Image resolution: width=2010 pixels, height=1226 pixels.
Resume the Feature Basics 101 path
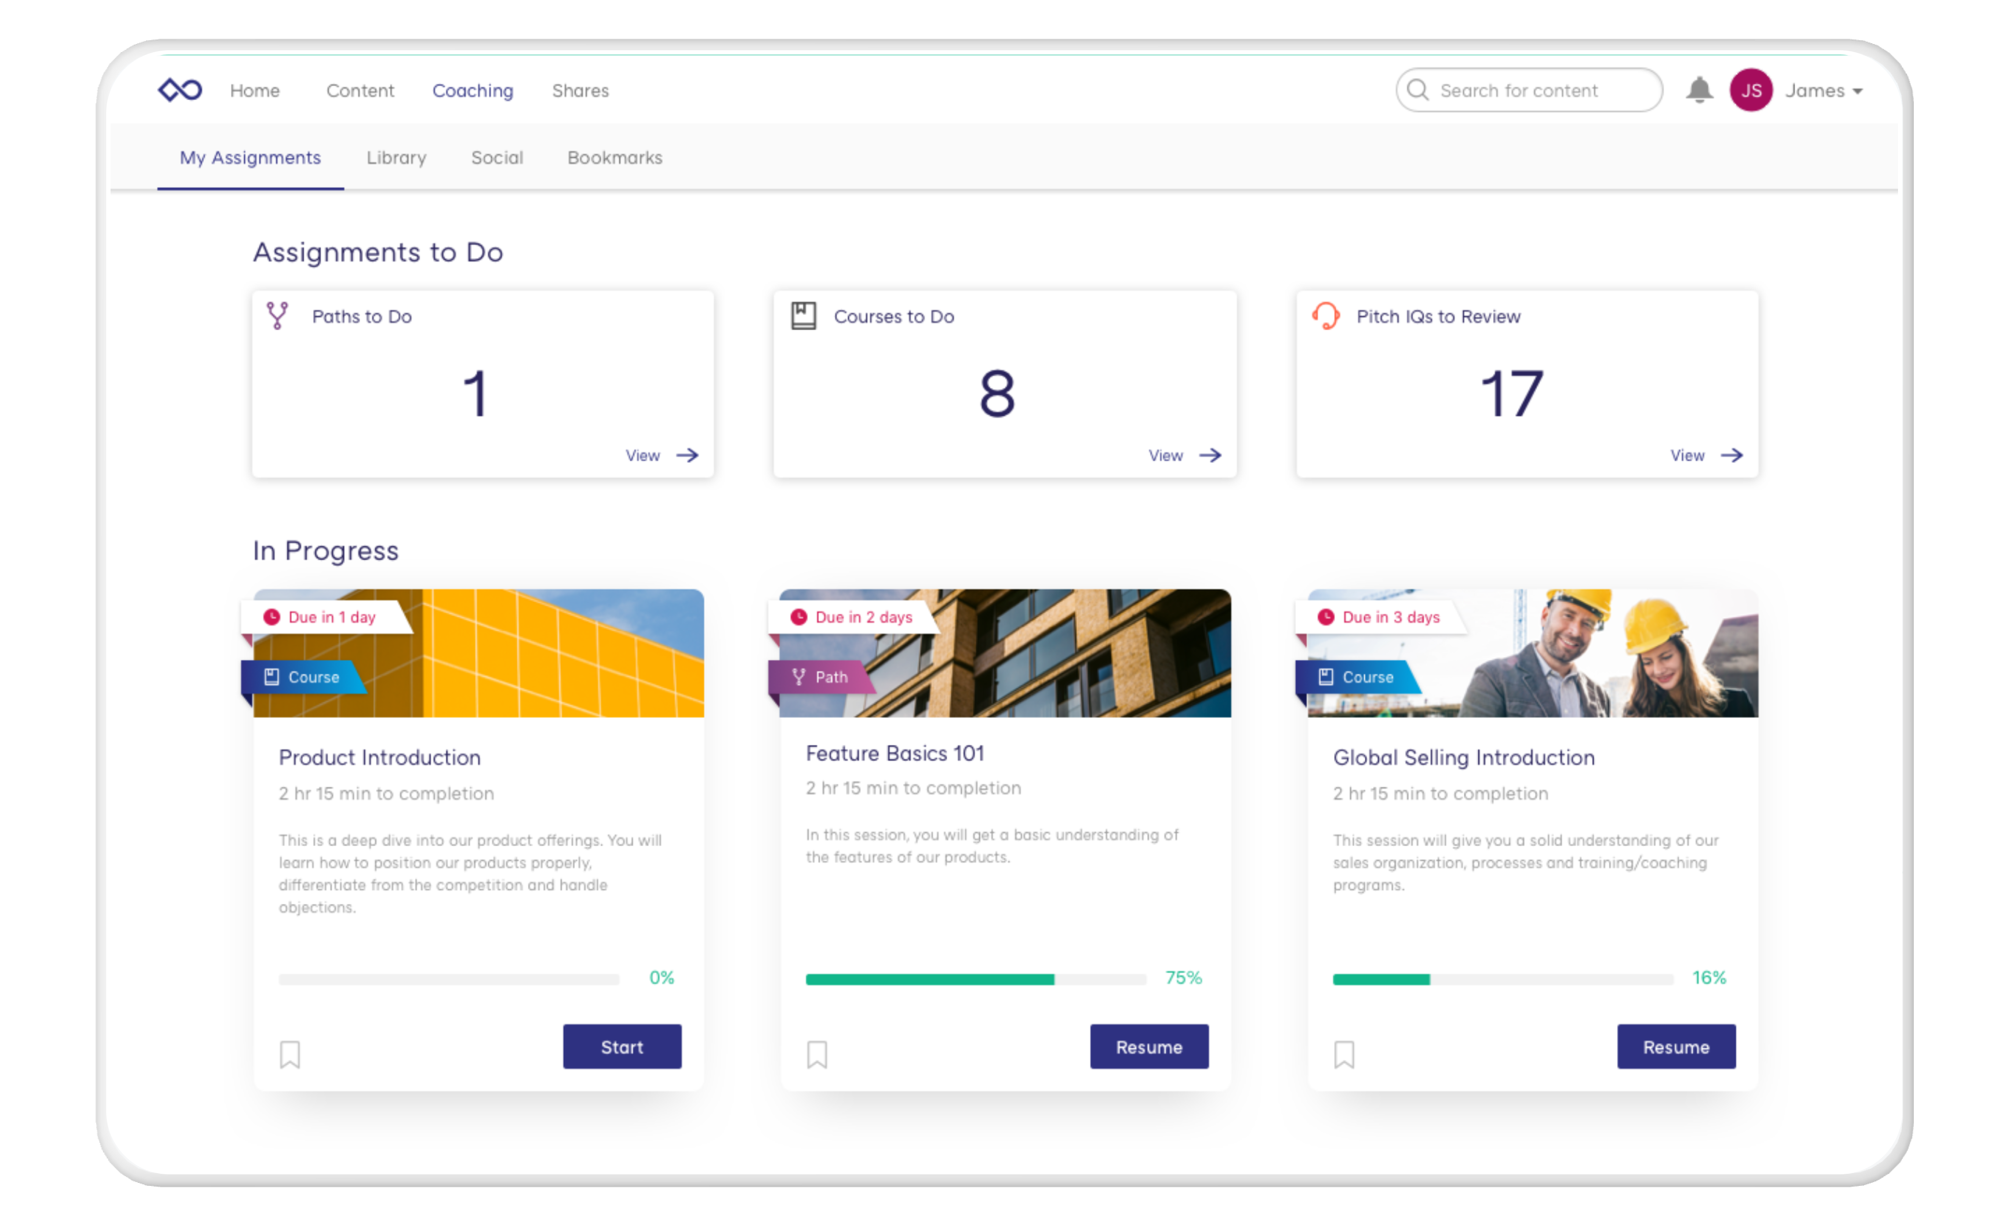pos(1149,1047)
